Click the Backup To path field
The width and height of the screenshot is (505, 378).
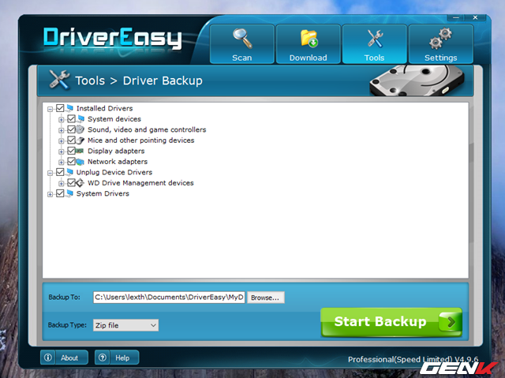pyautogui.click(x=168, y=298)
